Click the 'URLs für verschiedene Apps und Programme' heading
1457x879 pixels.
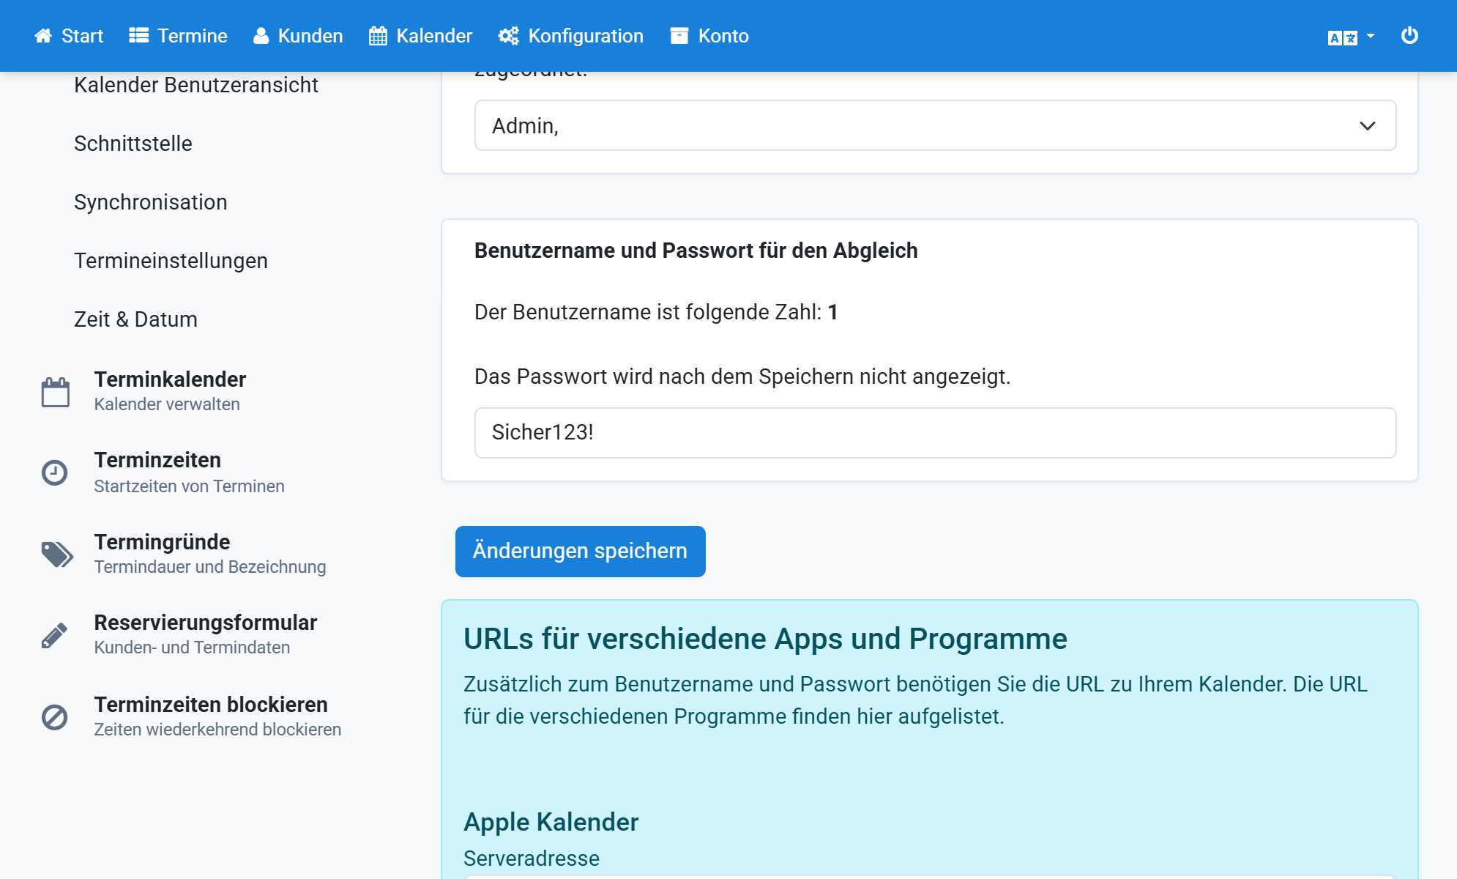coord(765,639)
